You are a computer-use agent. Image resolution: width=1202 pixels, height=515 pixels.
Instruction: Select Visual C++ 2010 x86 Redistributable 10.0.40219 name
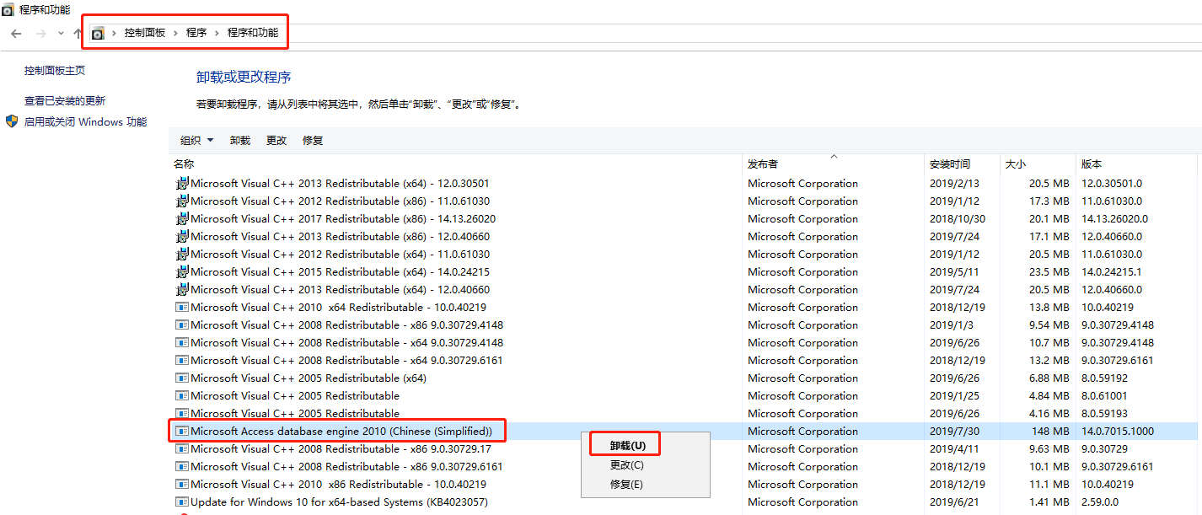(338, 484)
